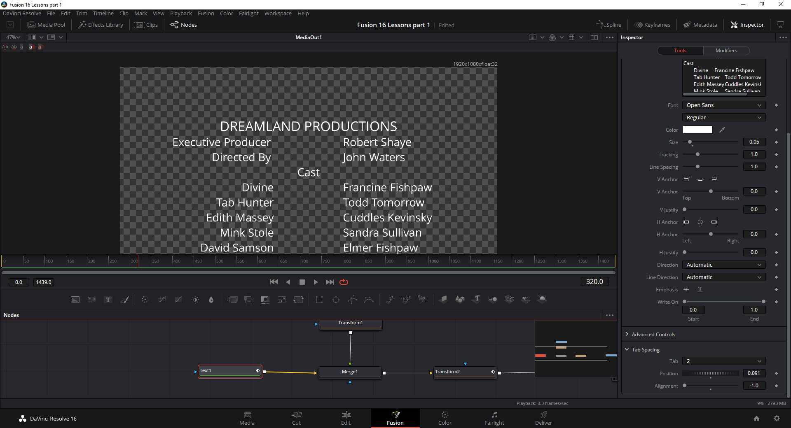The image size is (791, 428).
Task: Switch to the Edit page
Action: click(x=346, y=418)
